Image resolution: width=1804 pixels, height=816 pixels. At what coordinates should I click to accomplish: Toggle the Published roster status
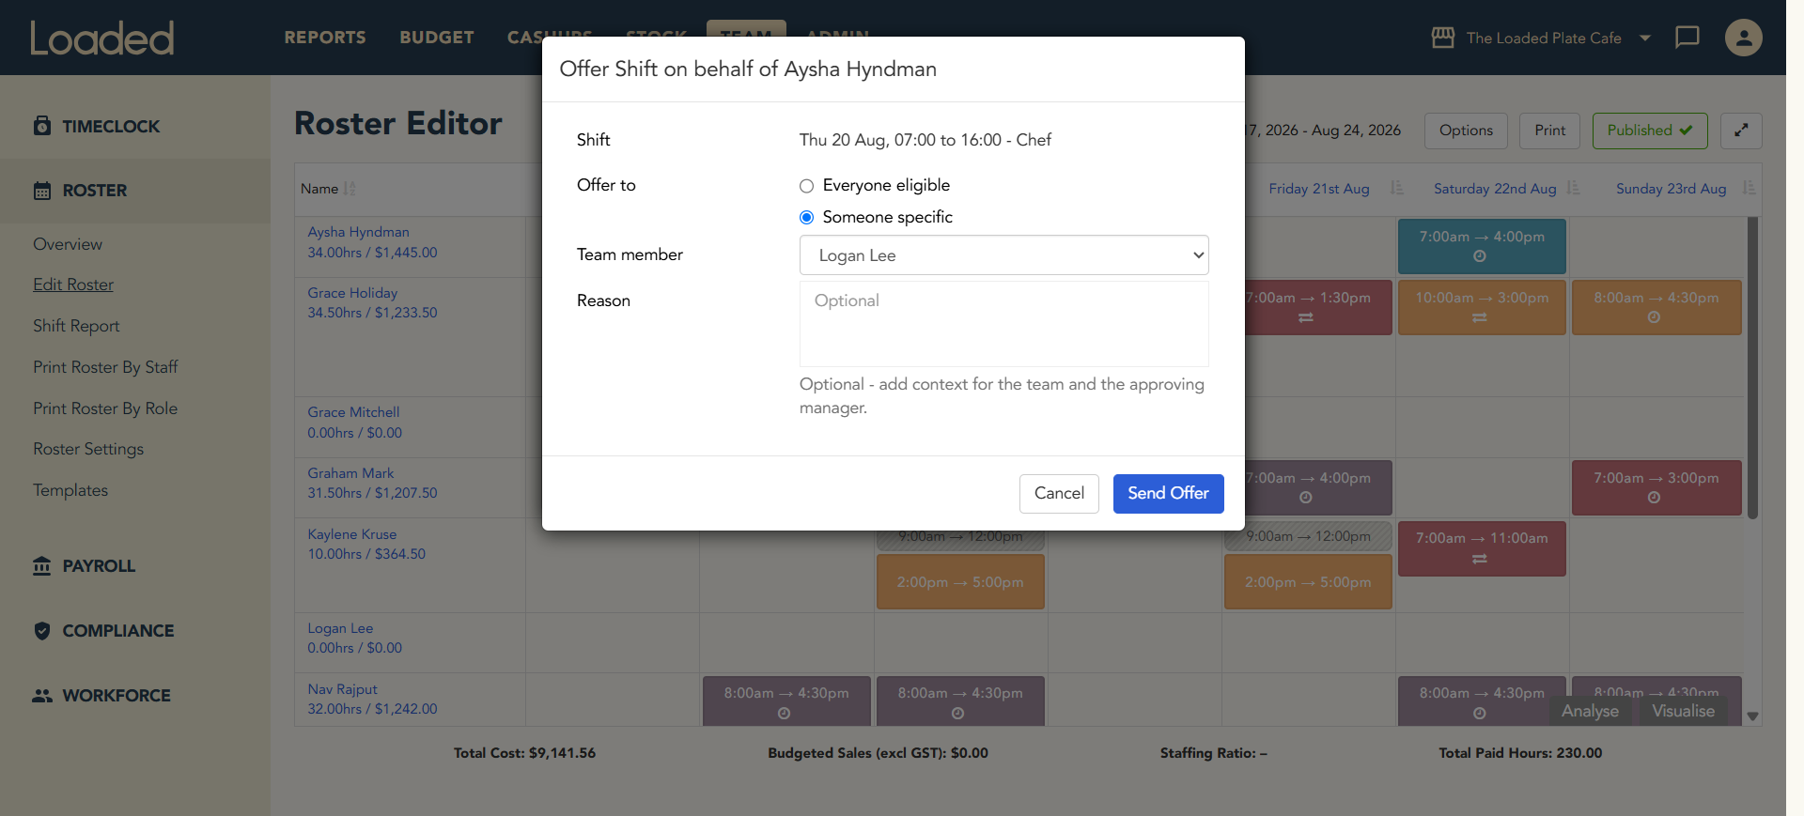click(x=1650, y=131)
